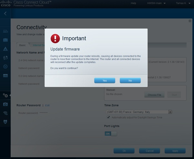Switch to the Internet Settings tab
This screenshot has height=159, width=194.
point(38,45)
